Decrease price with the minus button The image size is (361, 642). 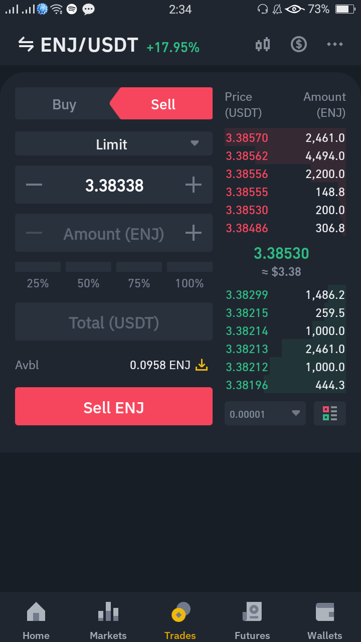click(x=34, y=185)
